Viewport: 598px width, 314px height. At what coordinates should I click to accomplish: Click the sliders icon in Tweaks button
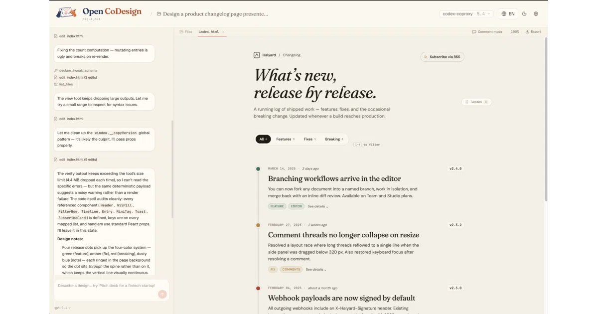click(466, 102)
